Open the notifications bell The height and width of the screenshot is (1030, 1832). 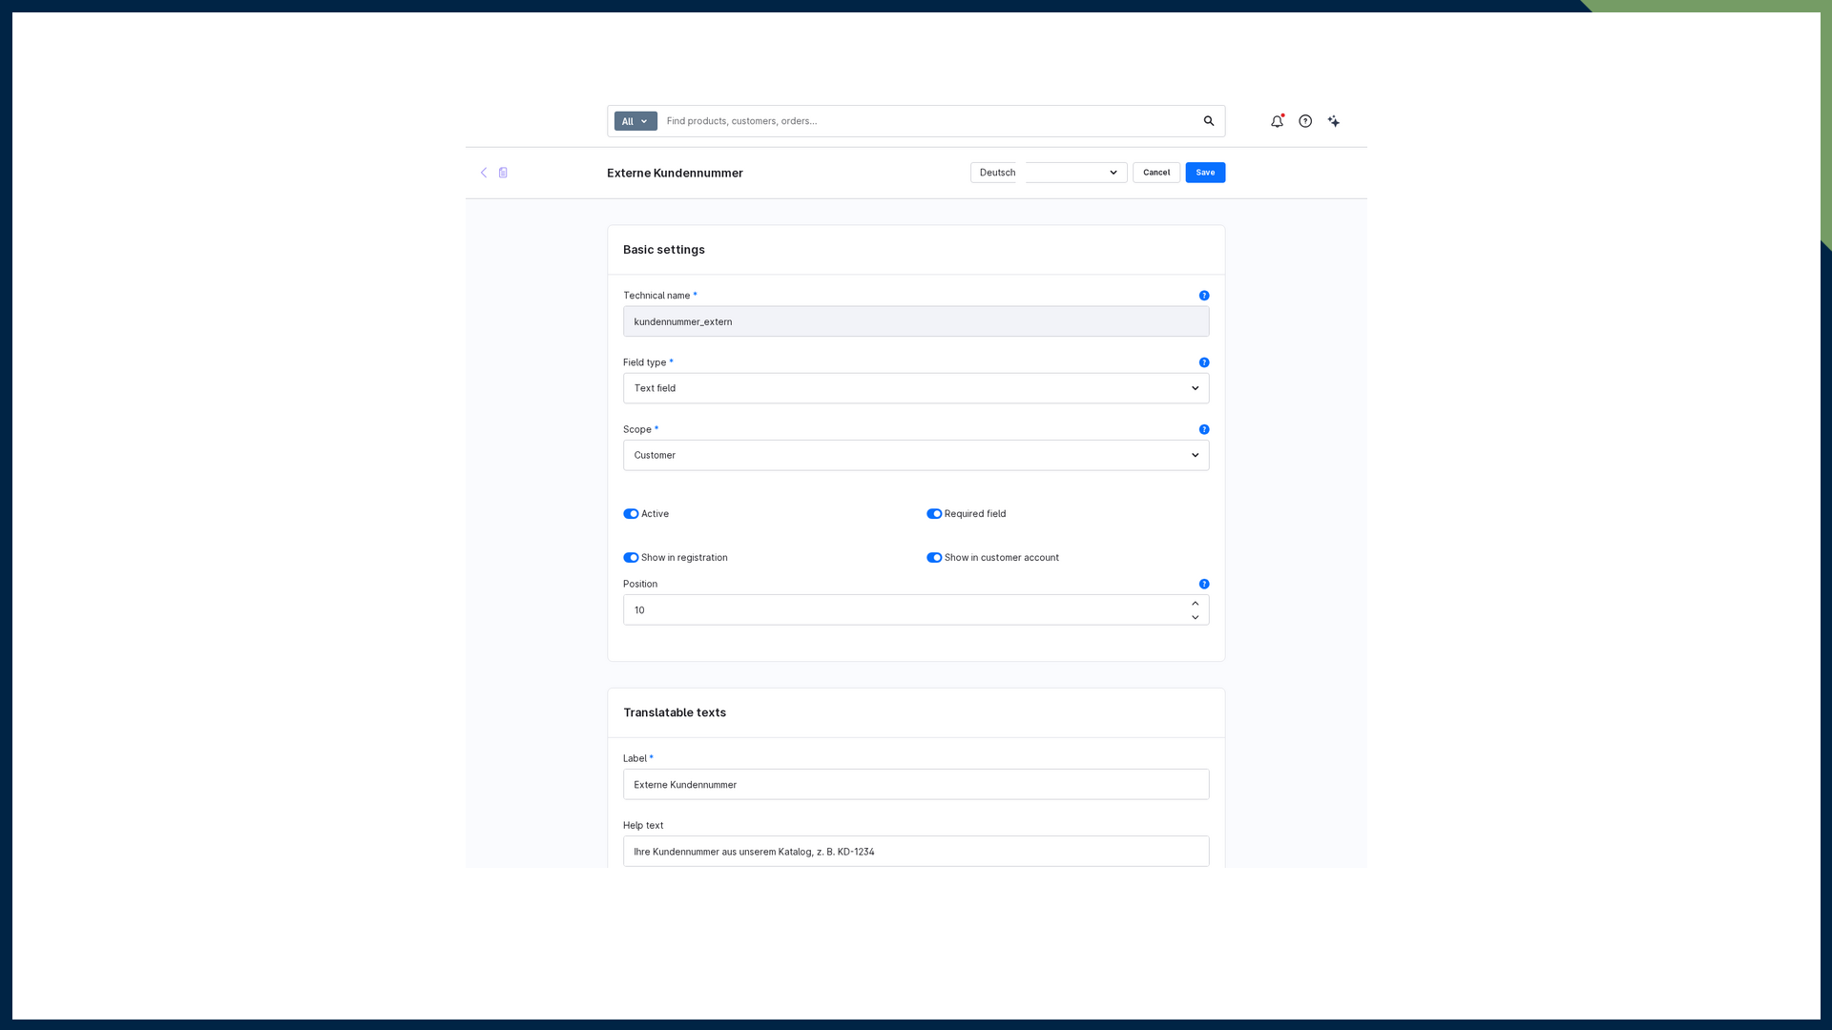coord(1277,121)
